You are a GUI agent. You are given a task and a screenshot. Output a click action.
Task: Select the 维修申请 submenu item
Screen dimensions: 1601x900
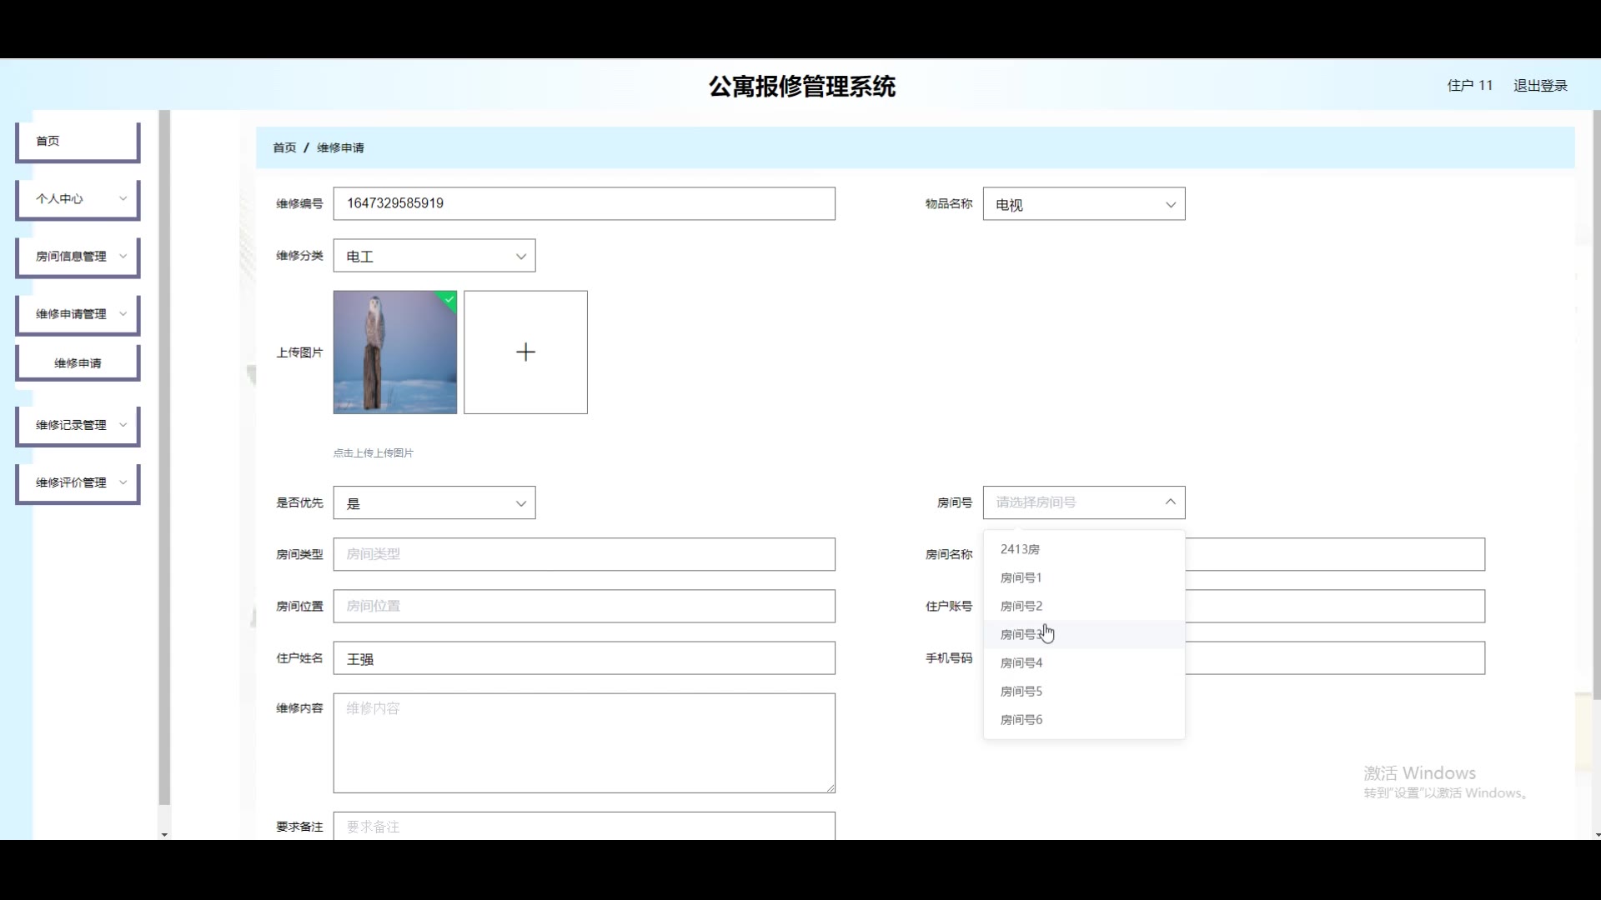coord(78,363)
